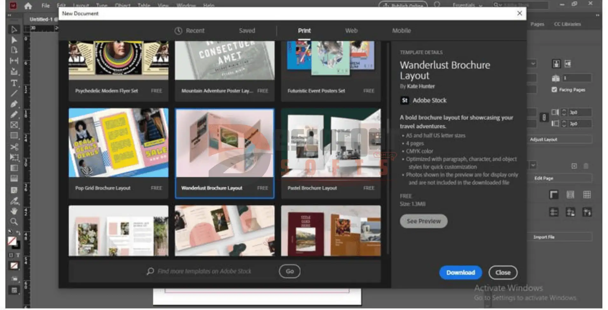Select the Rectangle tool
Viewport: 608px width, 310px height.
[x=14, y=136]
